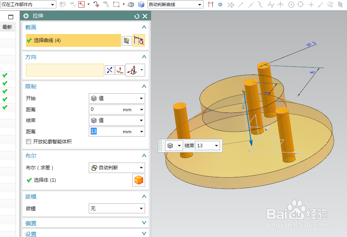Open the start distance options arrow
The image size is (347, 237).
tap(142, 110)
